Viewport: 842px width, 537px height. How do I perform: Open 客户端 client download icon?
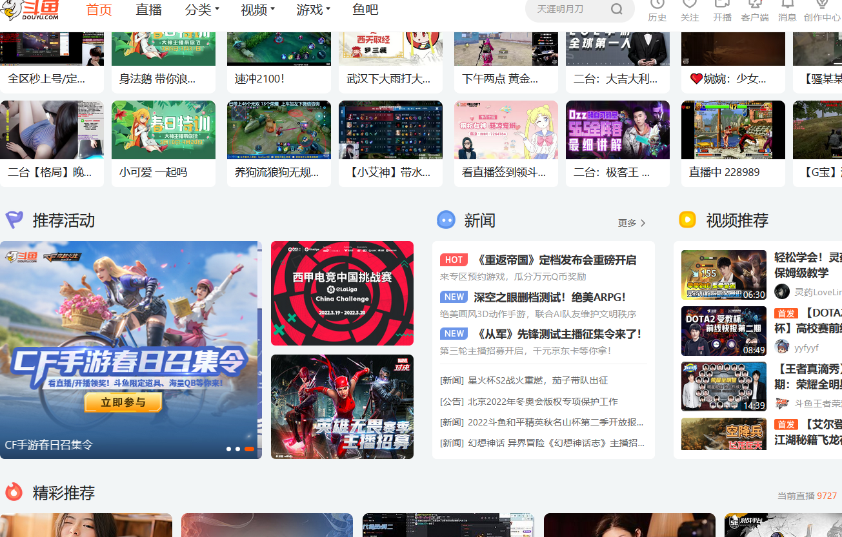[x=755, y=4]
